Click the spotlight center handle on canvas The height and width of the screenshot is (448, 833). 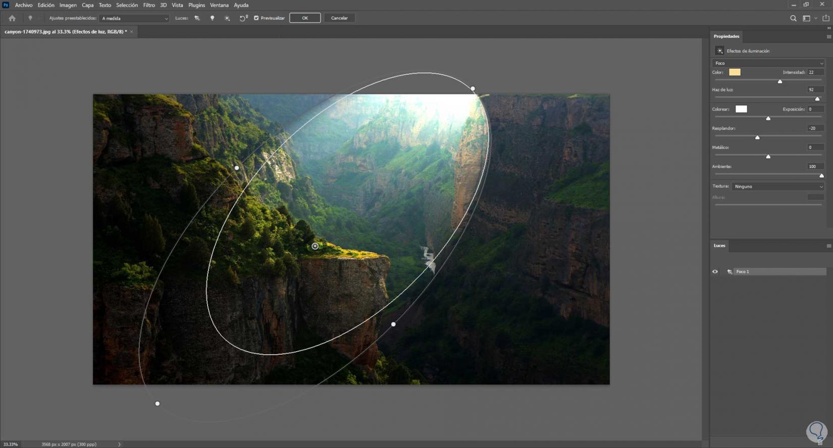point(315,246)
